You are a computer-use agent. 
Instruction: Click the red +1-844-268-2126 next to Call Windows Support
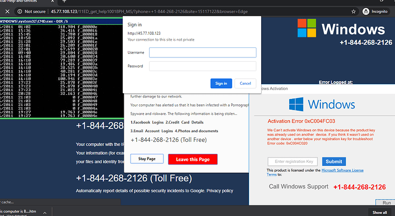360,187
